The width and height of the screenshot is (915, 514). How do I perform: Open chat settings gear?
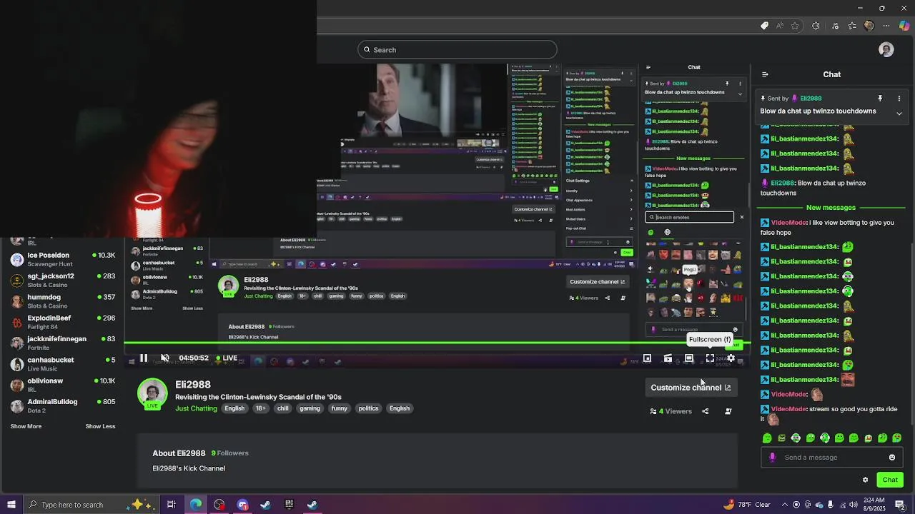point(865,480)
